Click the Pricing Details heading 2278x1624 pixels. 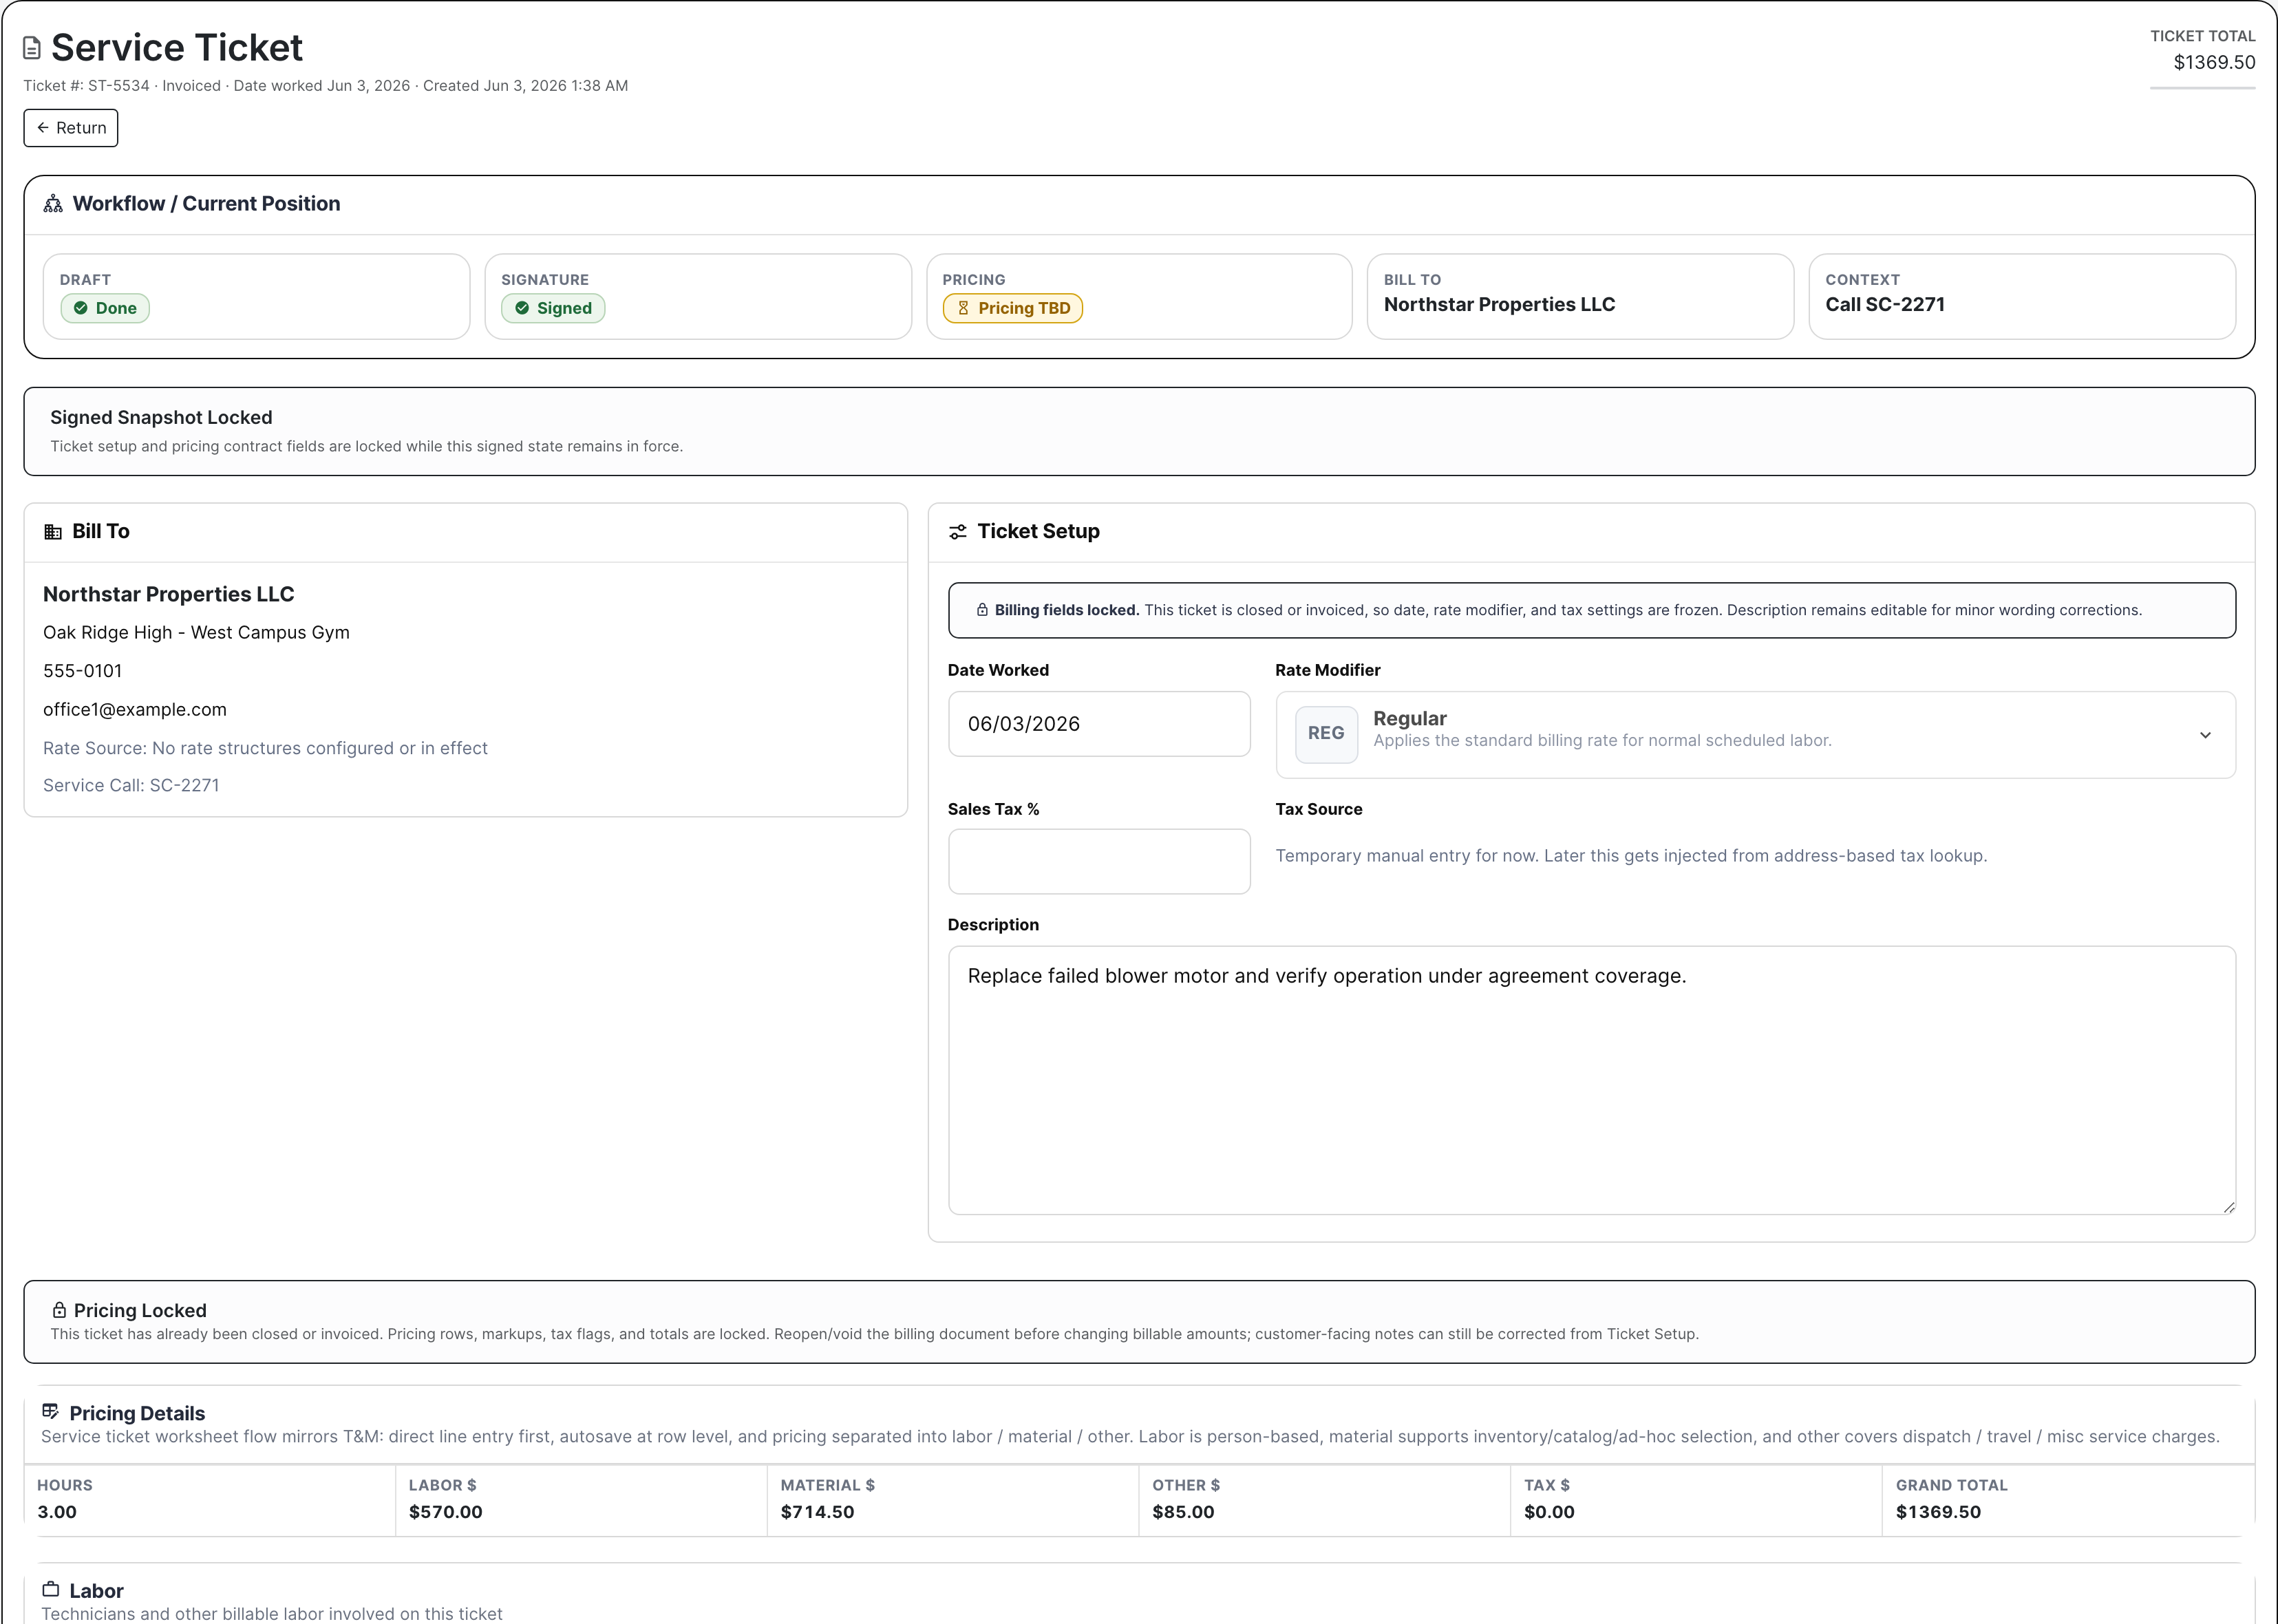[137, 1413]
